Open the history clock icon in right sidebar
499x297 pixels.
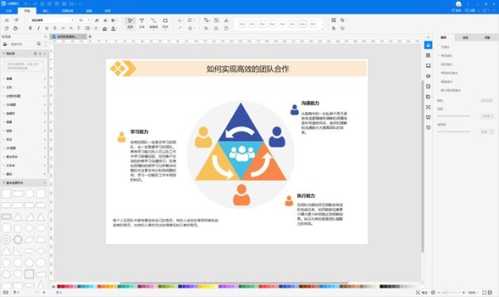(x=428, y=128)
